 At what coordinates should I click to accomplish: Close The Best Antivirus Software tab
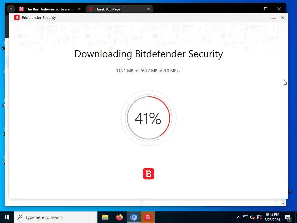point(79,9)
